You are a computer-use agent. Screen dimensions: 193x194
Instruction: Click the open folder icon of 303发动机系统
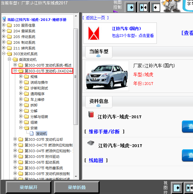(10, 54)
